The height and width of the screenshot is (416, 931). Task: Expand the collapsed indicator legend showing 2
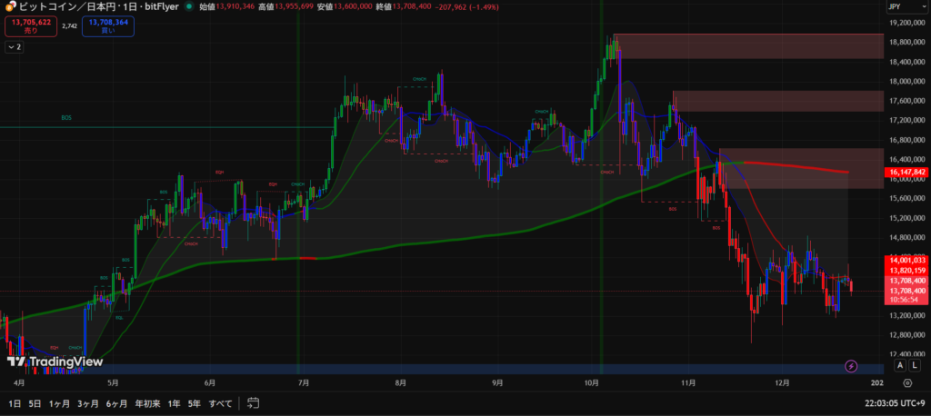point(14,46)
